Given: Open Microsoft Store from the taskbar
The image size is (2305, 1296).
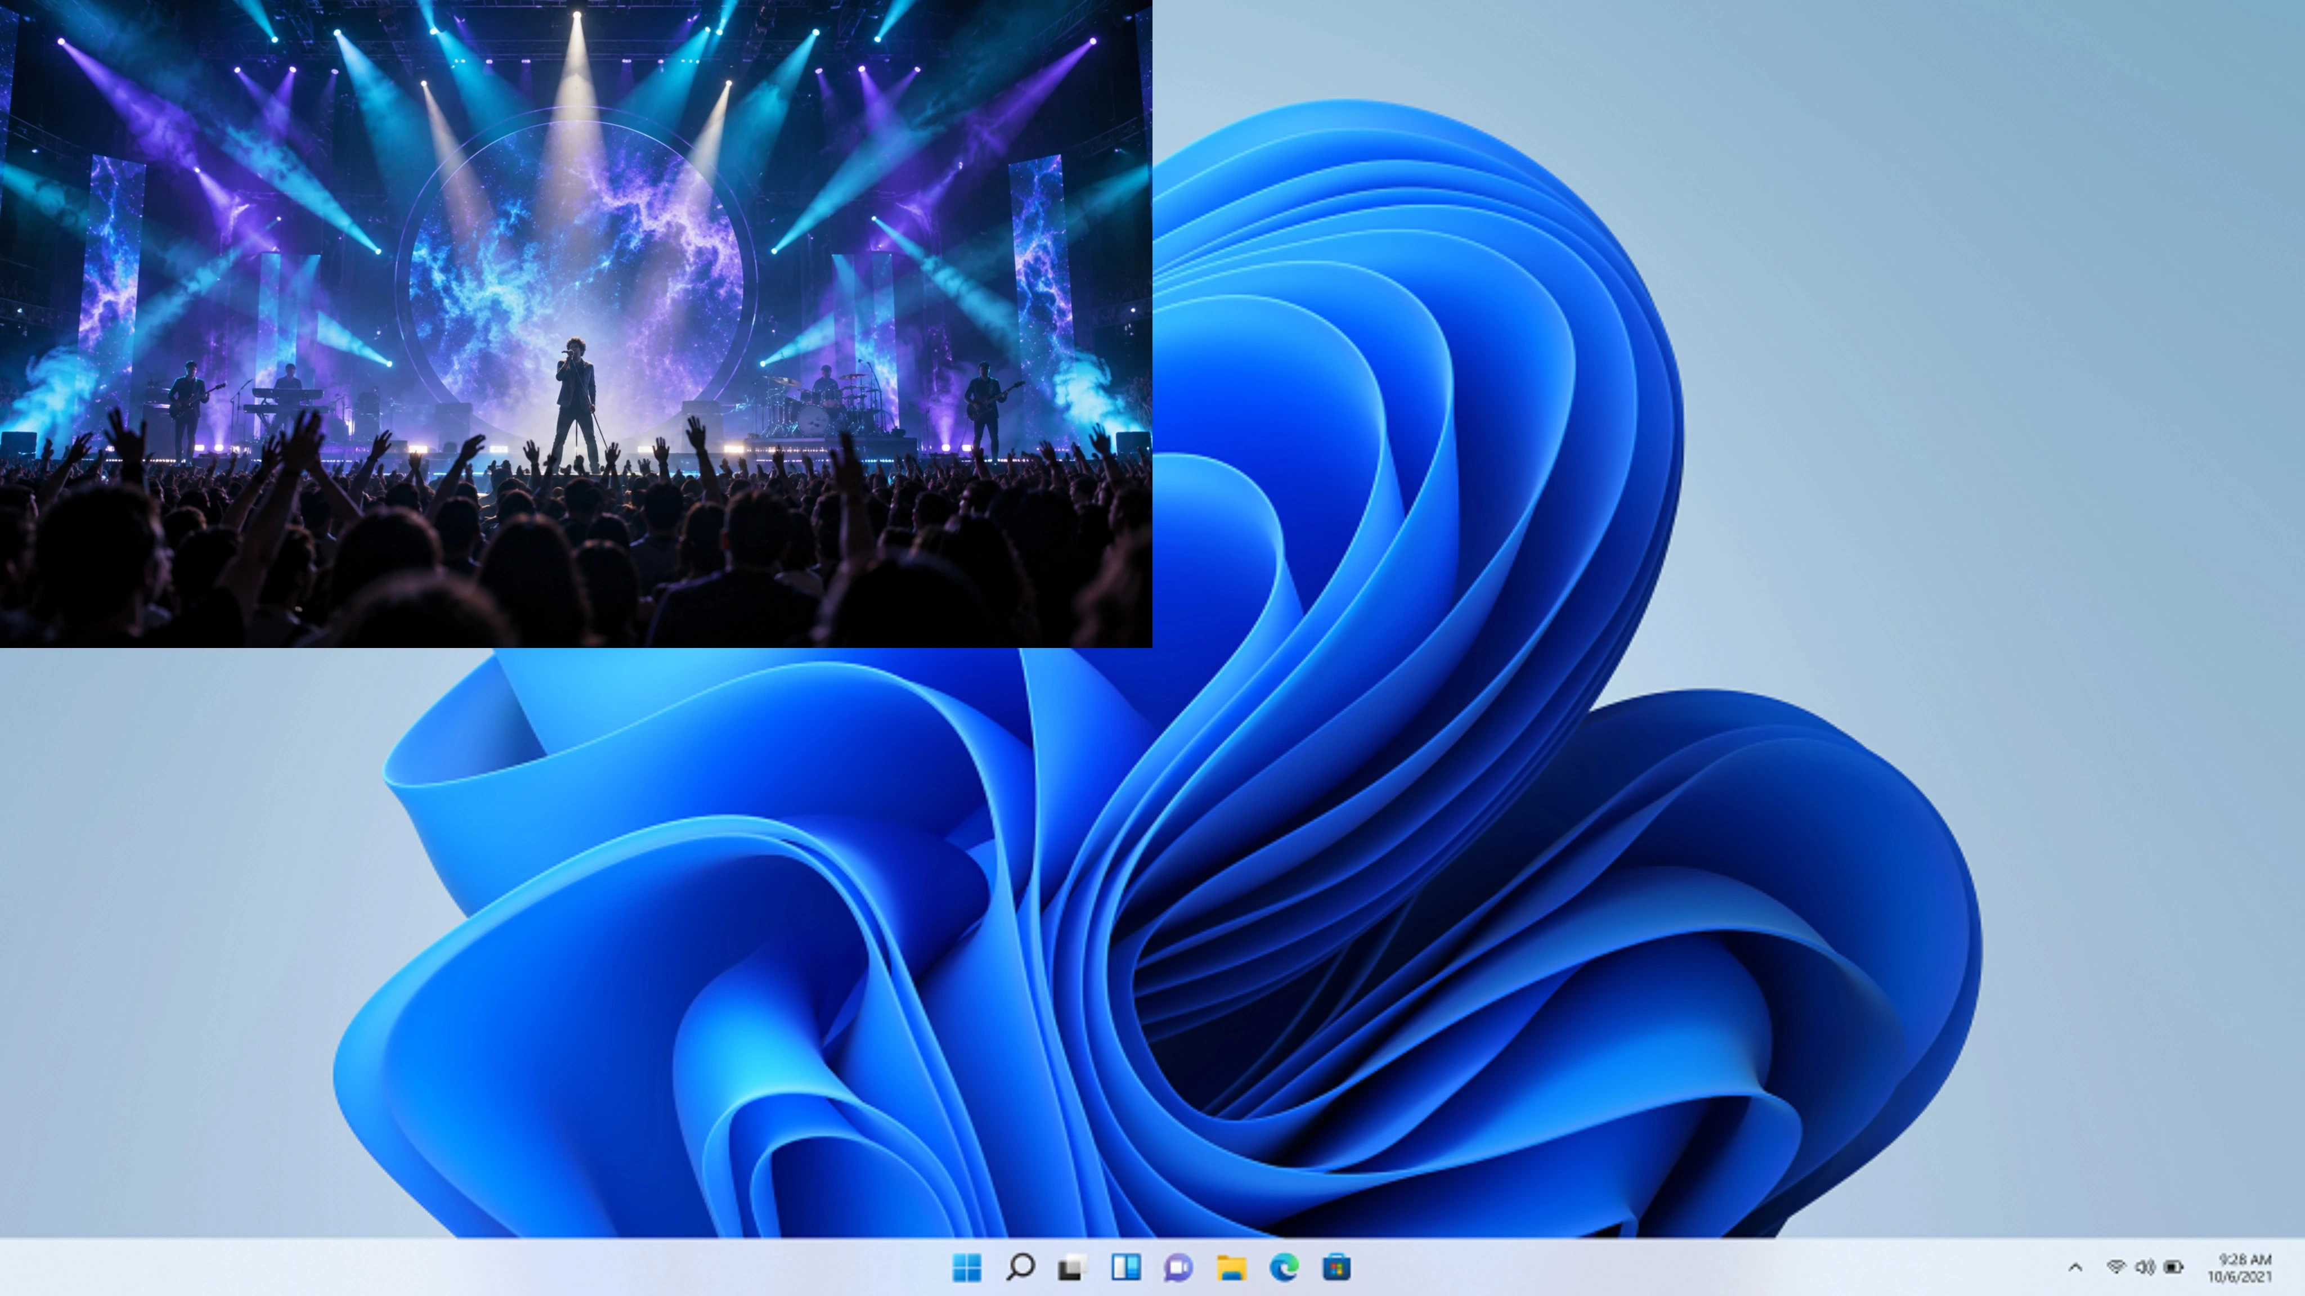Looking at the screenshot, I should (1337, 1267).
